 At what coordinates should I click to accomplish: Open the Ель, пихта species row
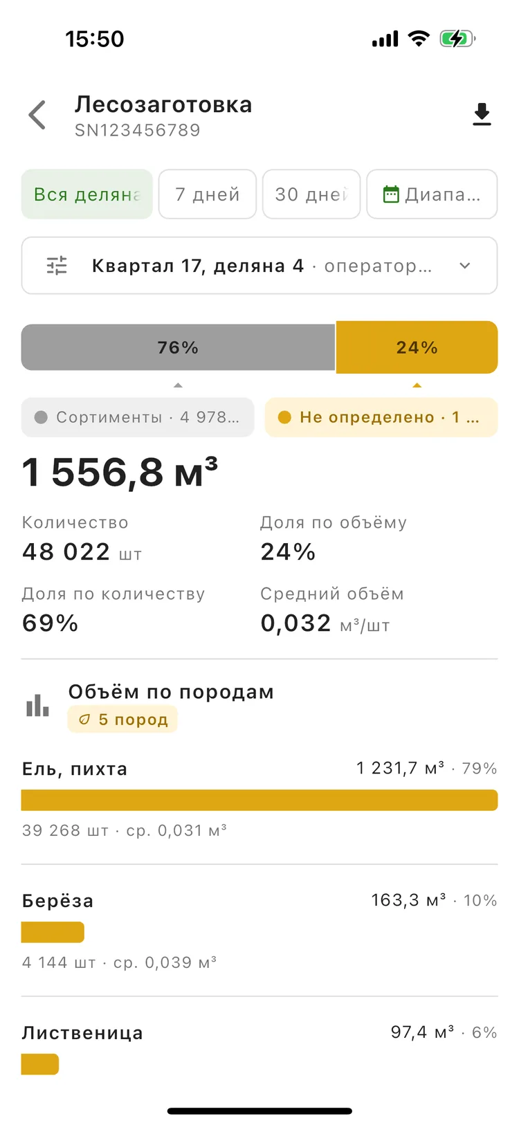(259, 798)
